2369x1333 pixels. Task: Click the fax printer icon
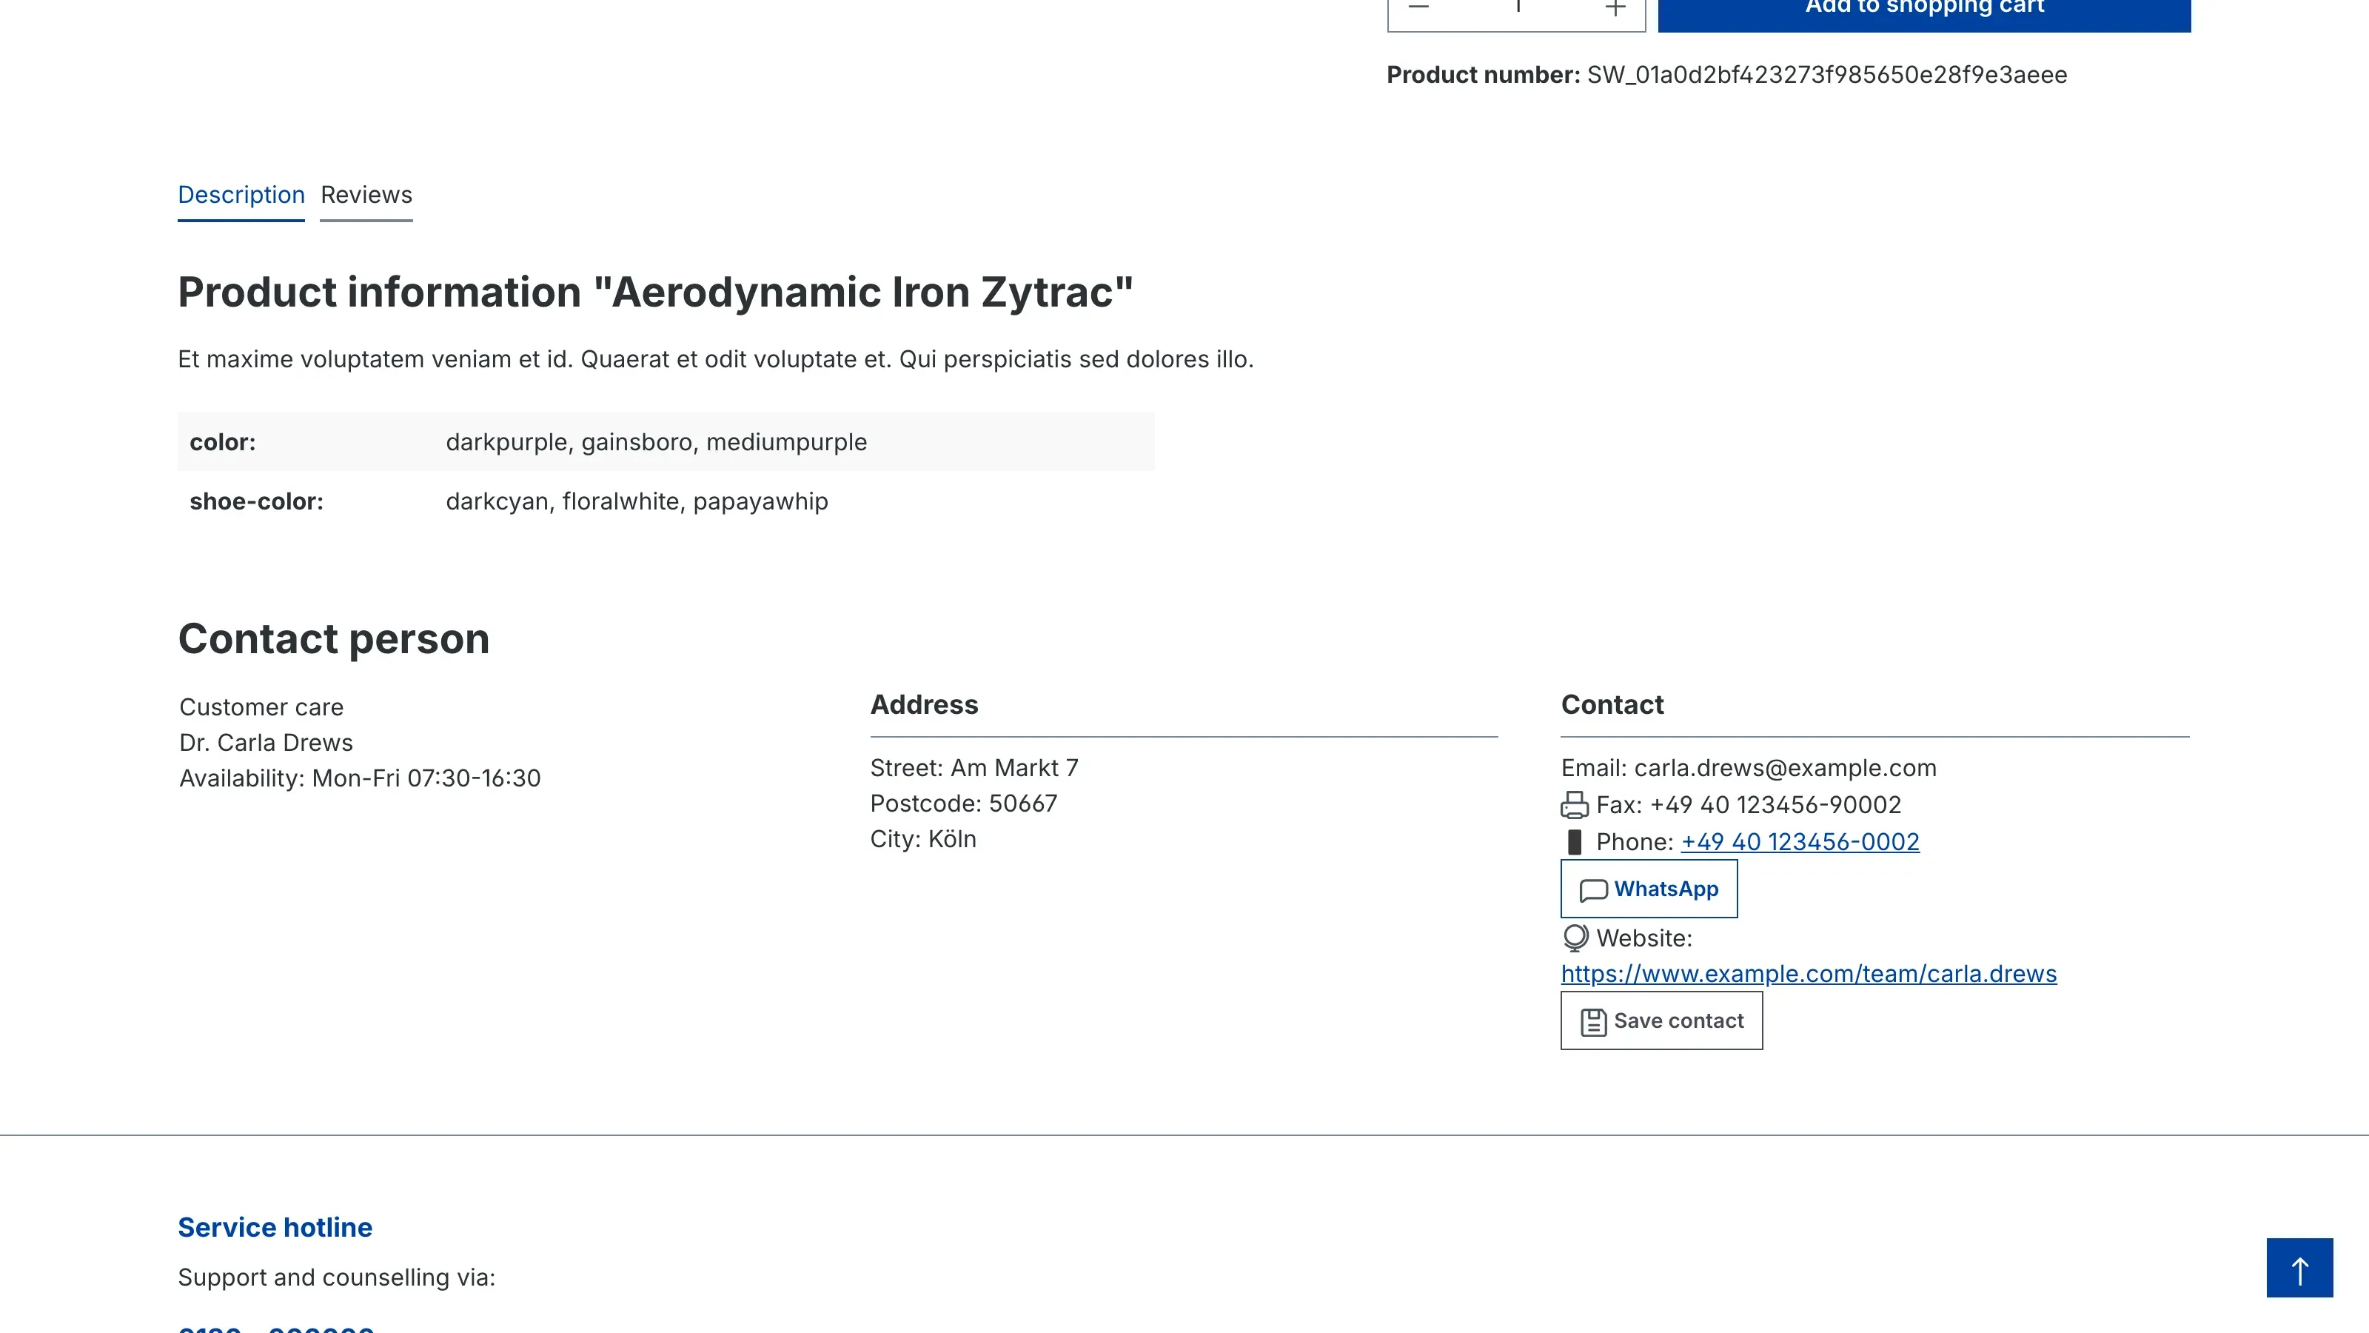pos(1575,805)
